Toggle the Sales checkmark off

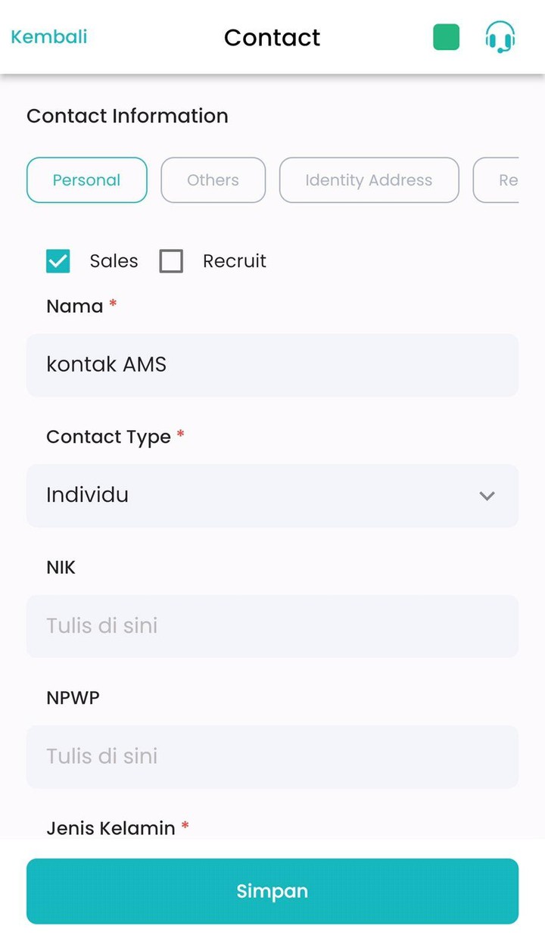tap(58, 260)
